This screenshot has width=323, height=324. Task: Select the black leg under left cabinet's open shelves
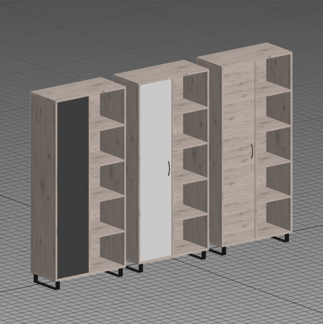pos(114,273)
